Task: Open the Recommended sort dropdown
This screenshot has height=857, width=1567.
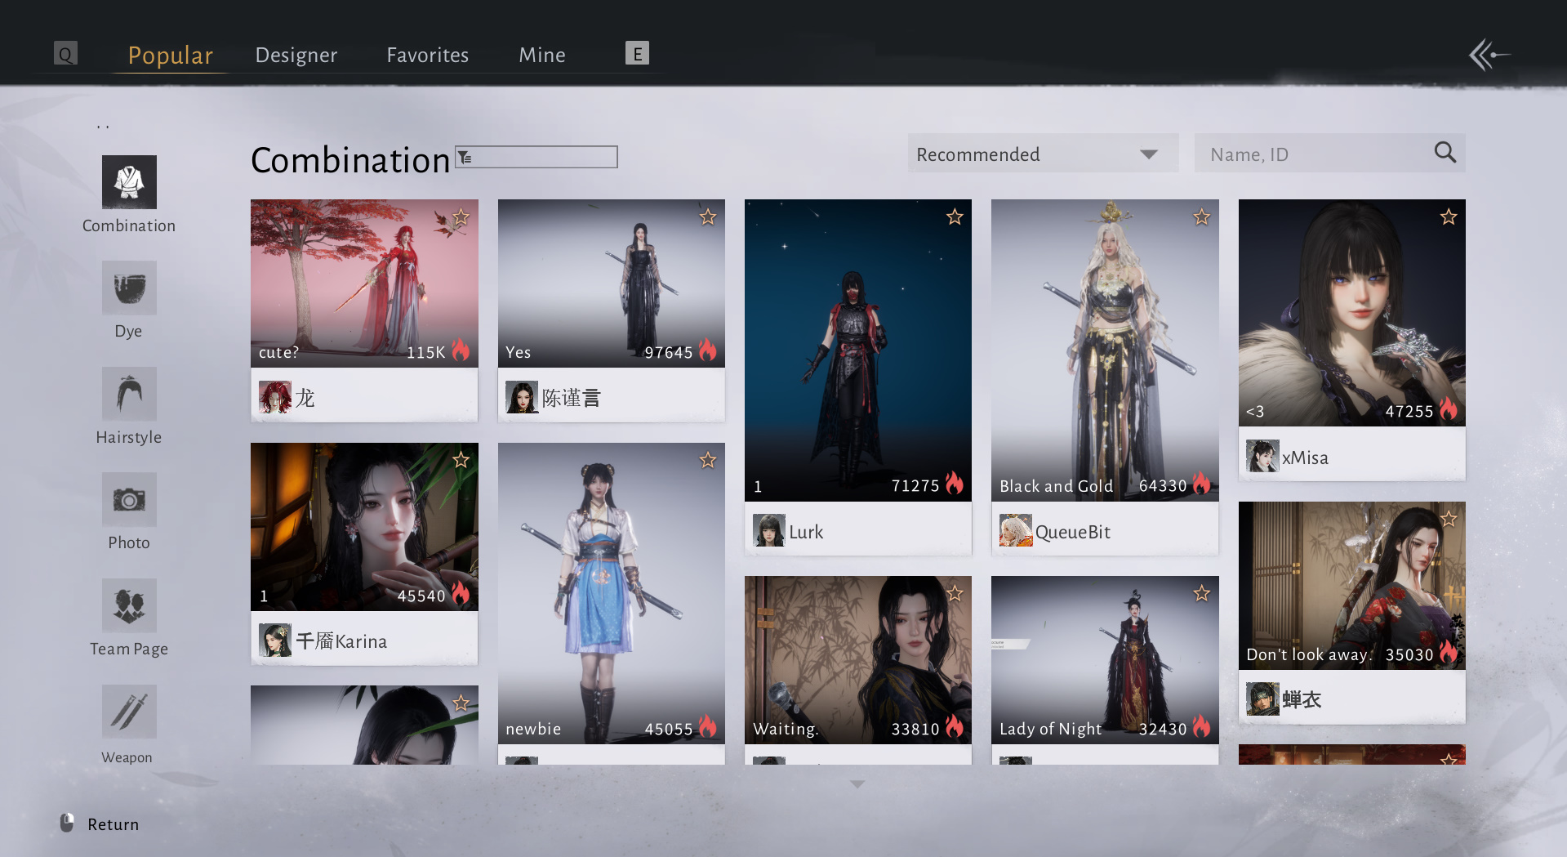Action: click(1043, 154)
